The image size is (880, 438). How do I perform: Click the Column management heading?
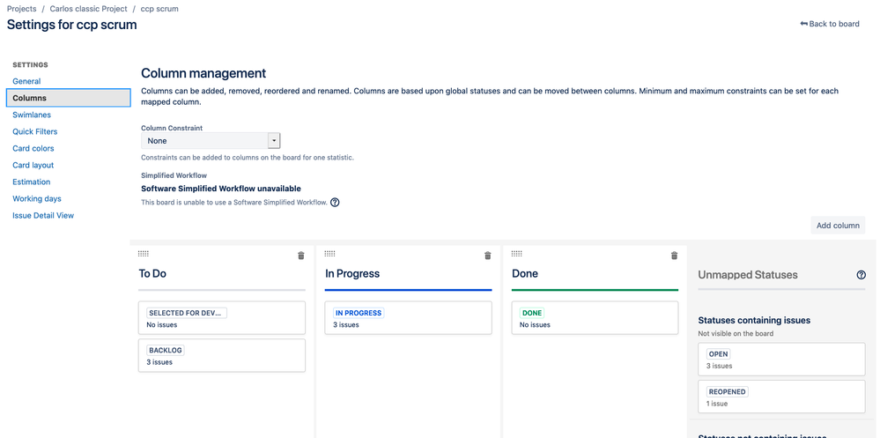[x=203, y=73]
